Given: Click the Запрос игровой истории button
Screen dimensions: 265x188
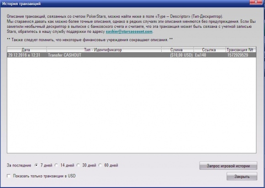Looking at the screenshot, I should (x=228, y=166).
